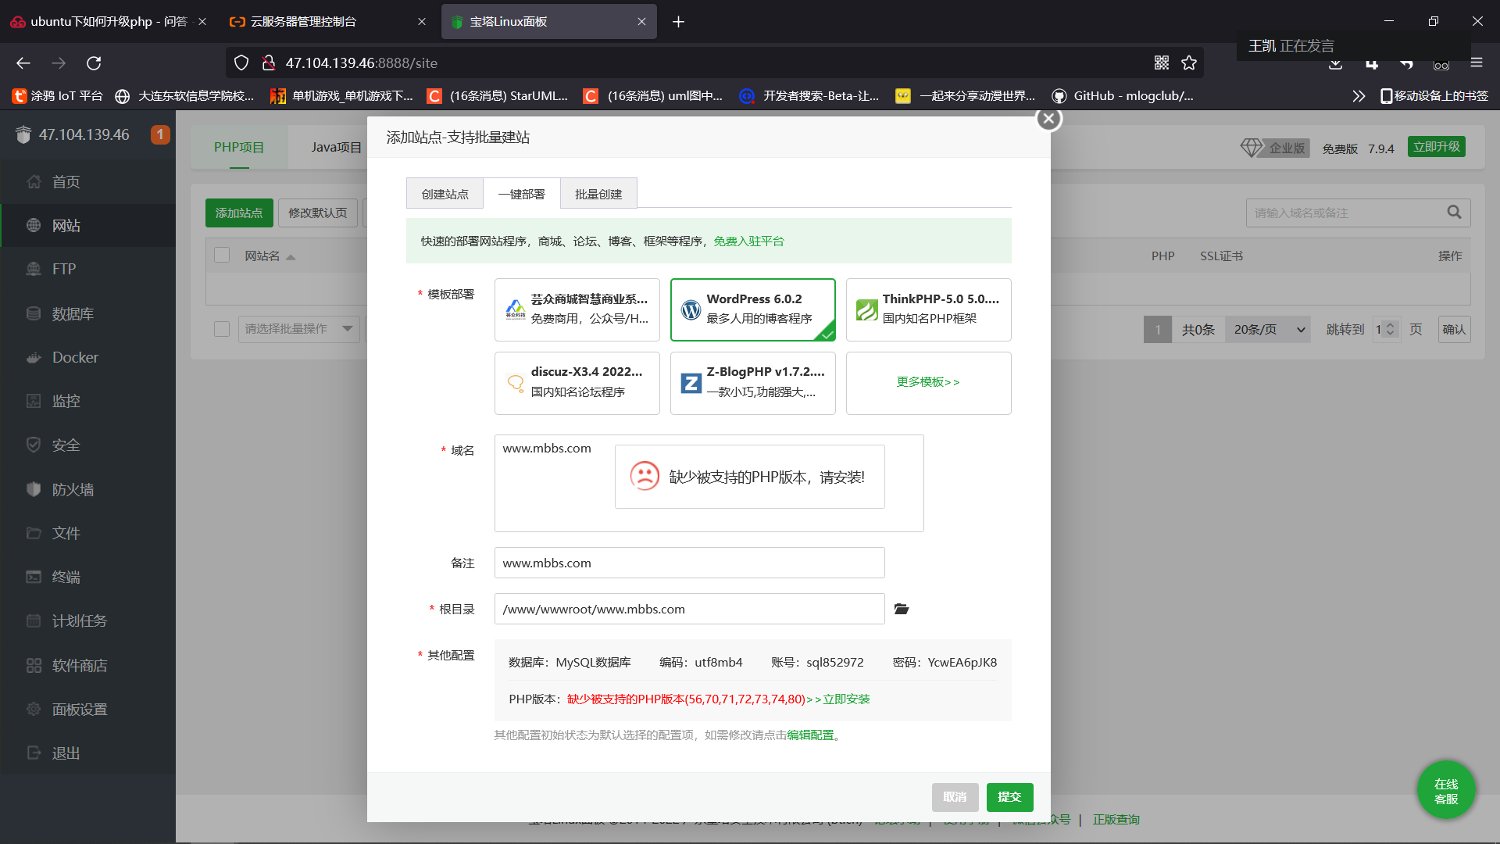Screen dimensions: 1500x844
Task: Select the 芸众商城智慧商业系统 template
Action: point(577,309)
